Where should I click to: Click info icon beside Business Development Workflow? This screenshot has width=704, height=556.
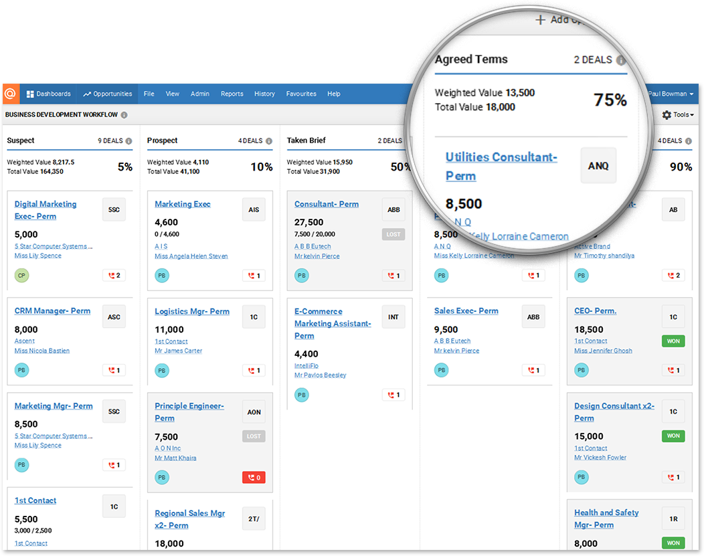click(124, 115)
